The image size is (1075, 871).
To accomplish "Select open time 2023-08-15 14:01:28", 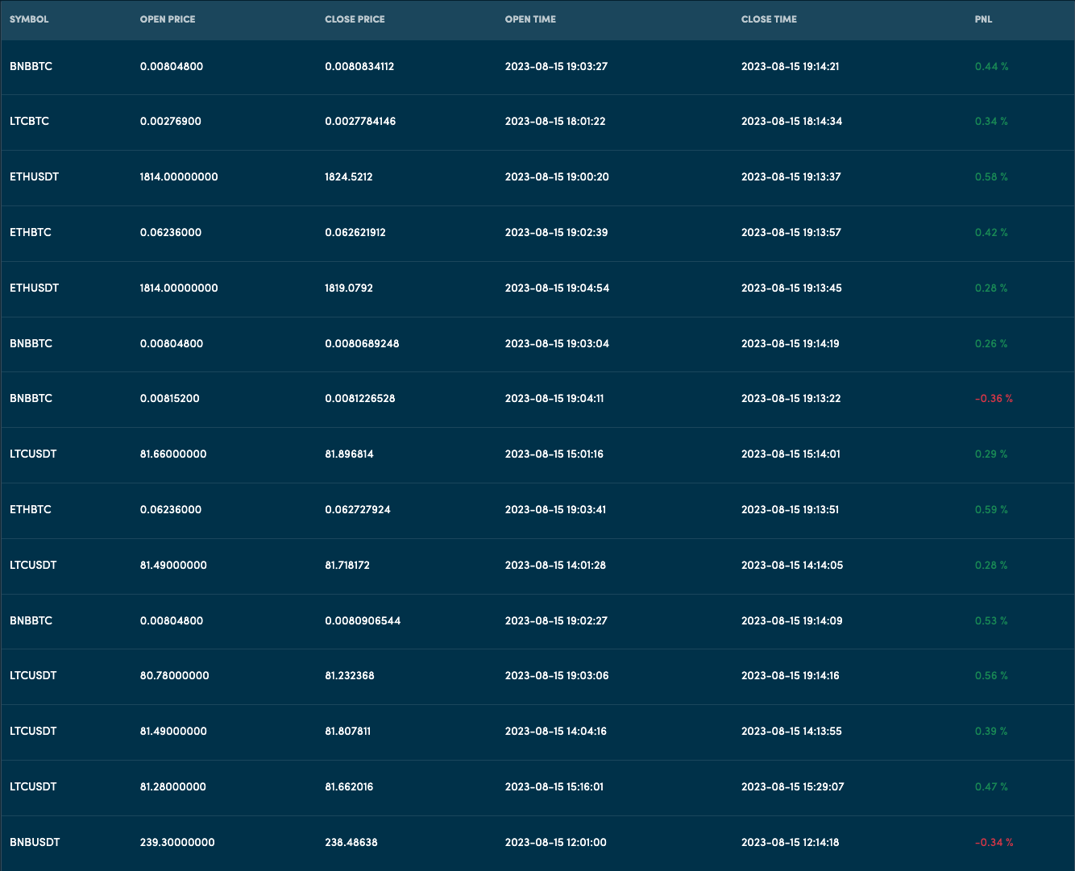I will coord(555,566).
